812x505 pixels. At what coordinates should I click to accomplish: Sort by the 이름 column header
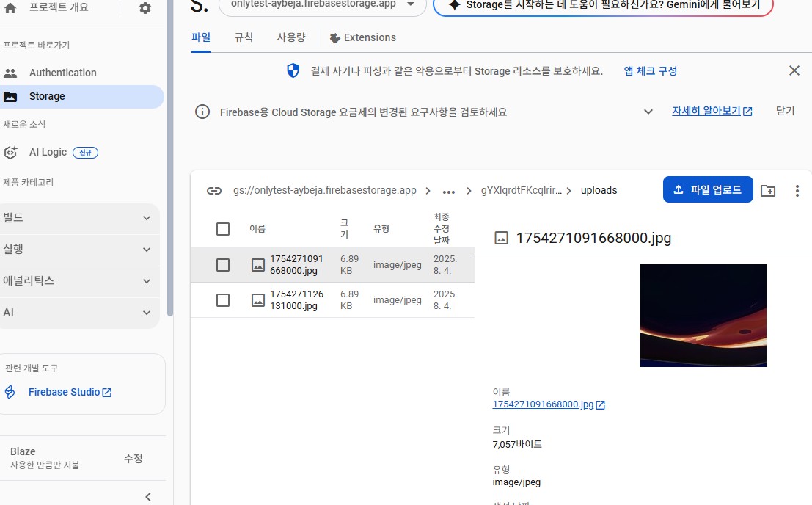(x=257, y=229)
